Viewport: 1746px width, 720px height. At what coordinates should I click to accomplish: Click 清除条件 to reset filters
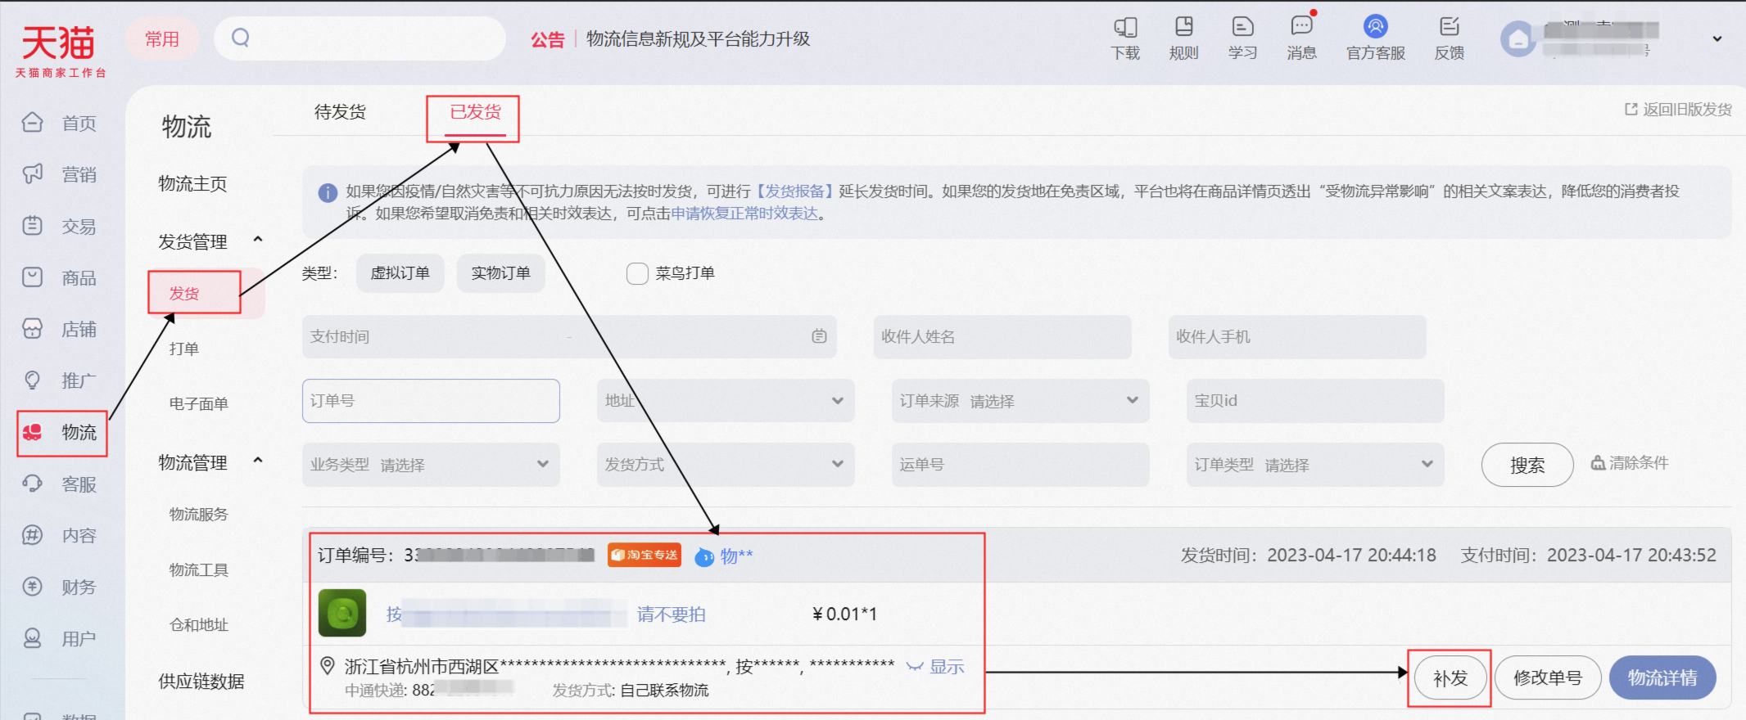[x=1630, y=463]
